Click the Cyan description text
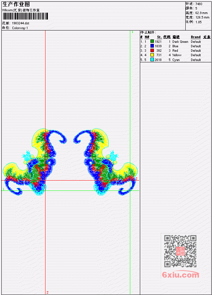This screenshot has width=212, height=295. (176, 60)
